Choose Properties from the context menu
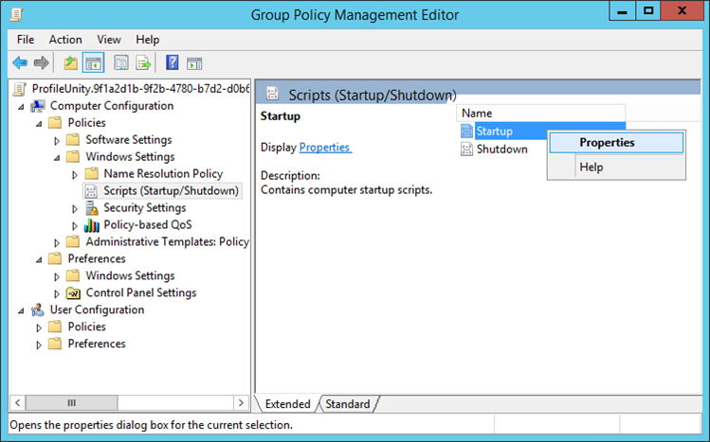Image resolution: width=710 pixels, height=442 pixels. click(607, 143)
